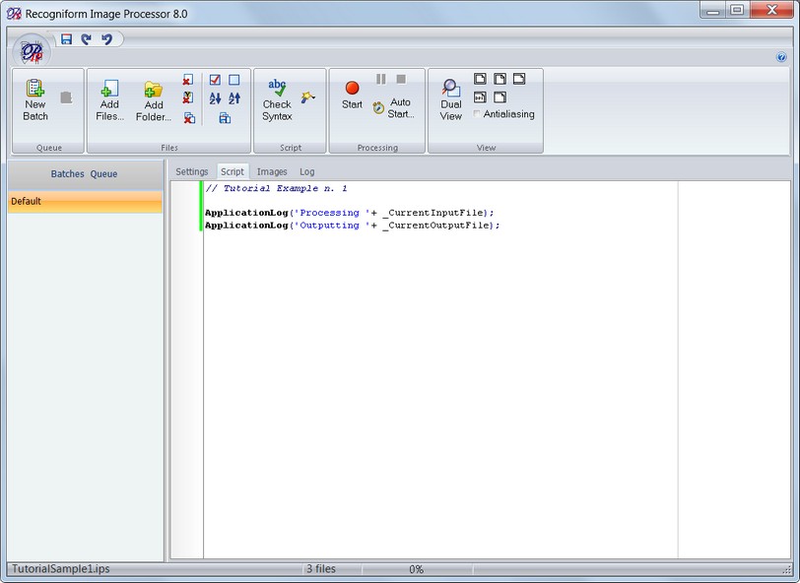
Task: Click the '3 files' status bar entry
Action: pyautogui.click(x=321, y=568)
